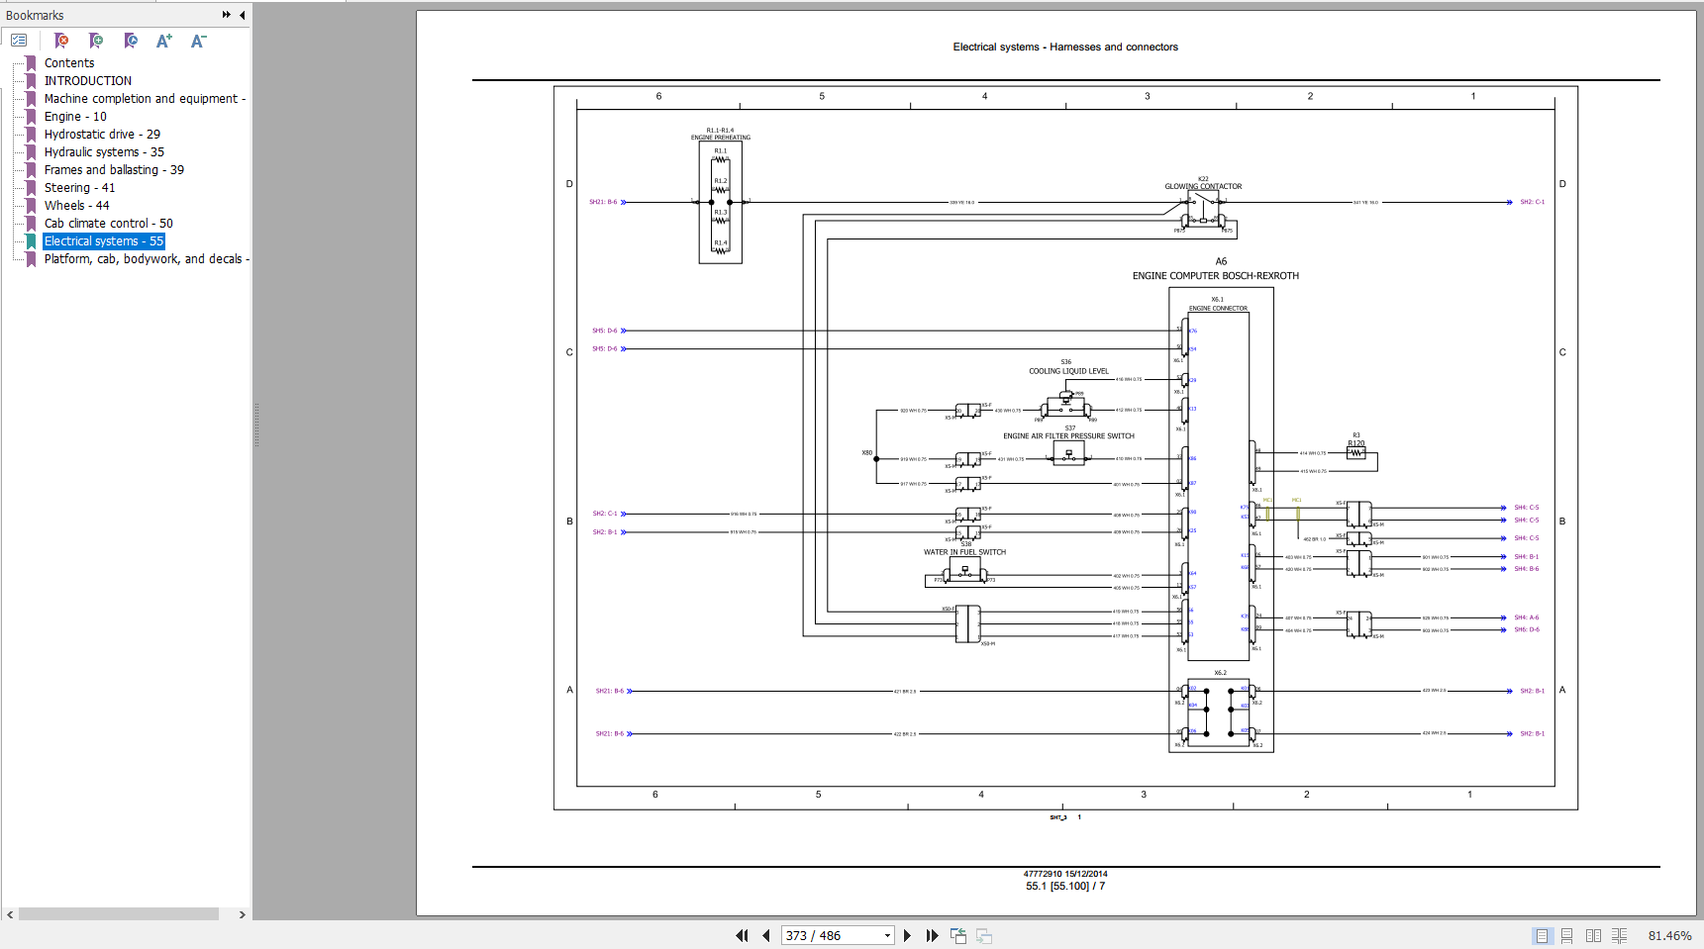Open the page number dropdown
The image size is (1704, 949).
[x=887, y=935]
